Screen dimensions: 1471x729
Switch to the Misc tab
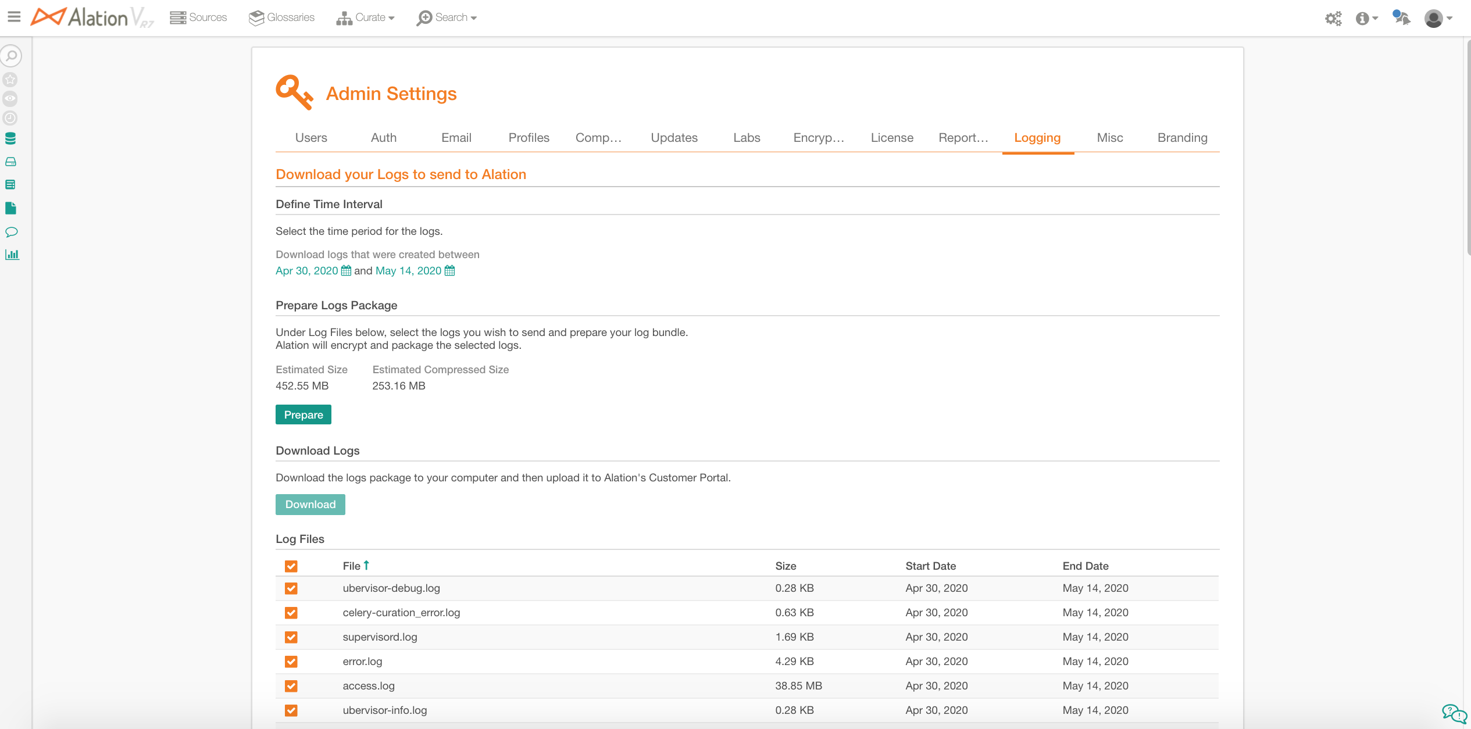pyautogui.click(x=1110, y=138)
